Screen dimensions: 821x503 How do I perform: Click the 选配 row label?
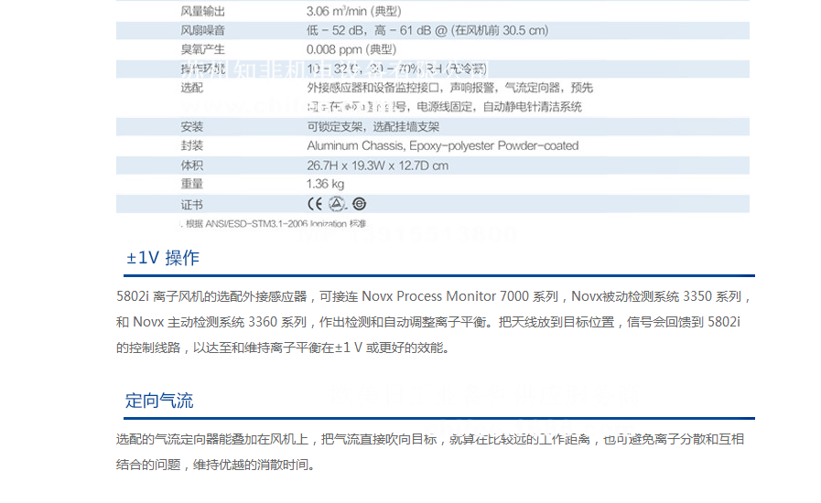pyautogui.click(x=191, y=88)
